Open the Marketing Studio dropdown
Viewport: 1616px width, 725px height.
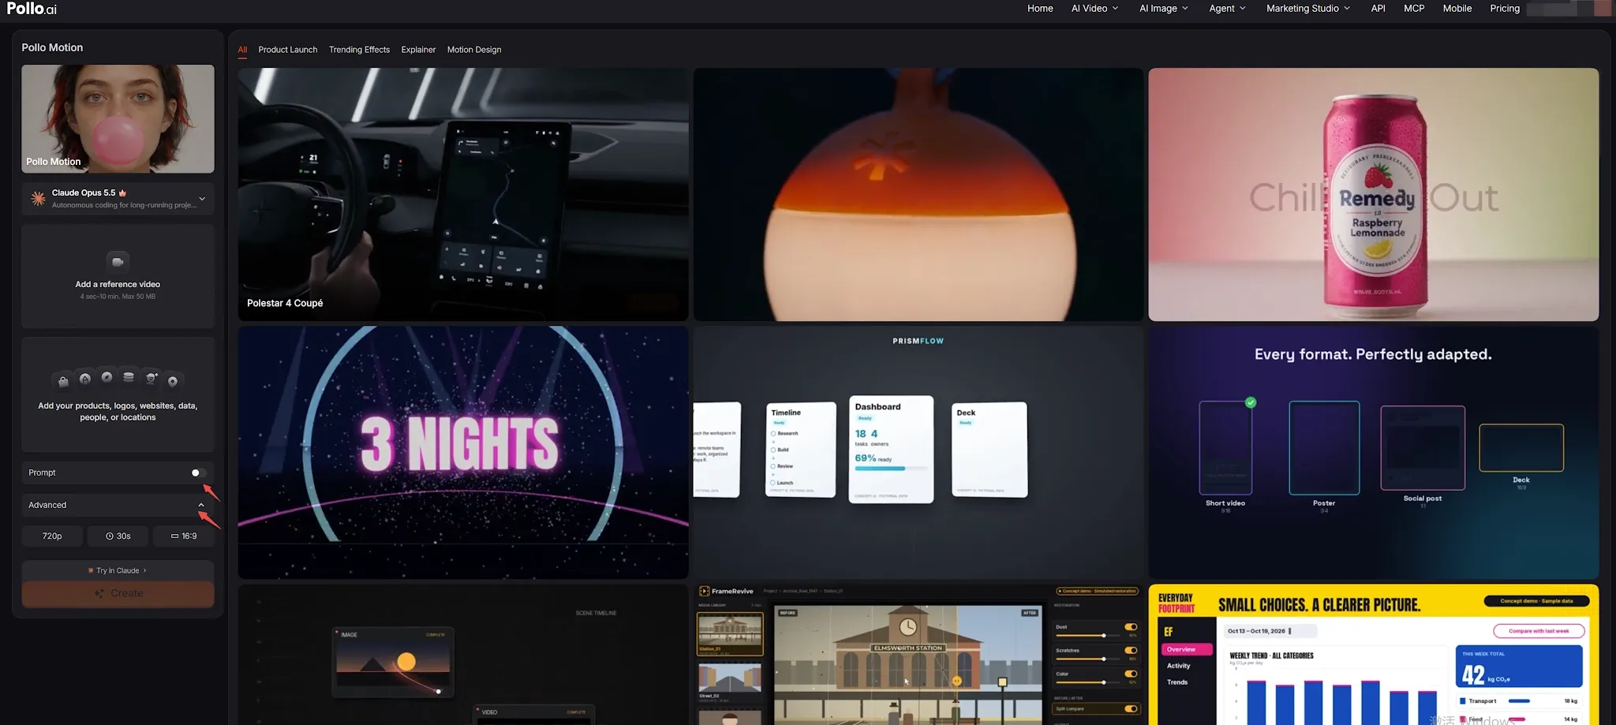(x=1307, y=9)
